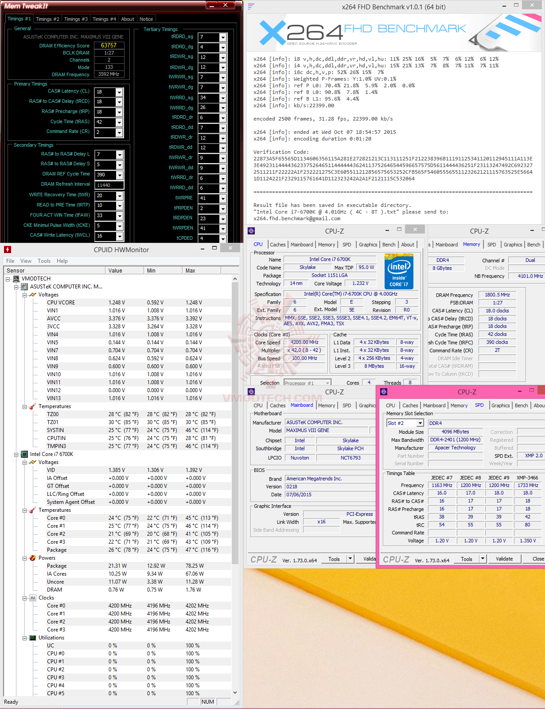Select the Memory tab in the Mainboard CPU-Z window
Image resolution: width=545 pixels, height=709 pixels.
[327, 405]
